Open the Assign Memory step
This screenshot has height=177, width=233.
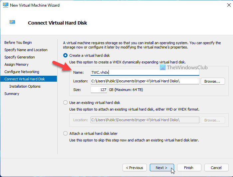point(16,64)
